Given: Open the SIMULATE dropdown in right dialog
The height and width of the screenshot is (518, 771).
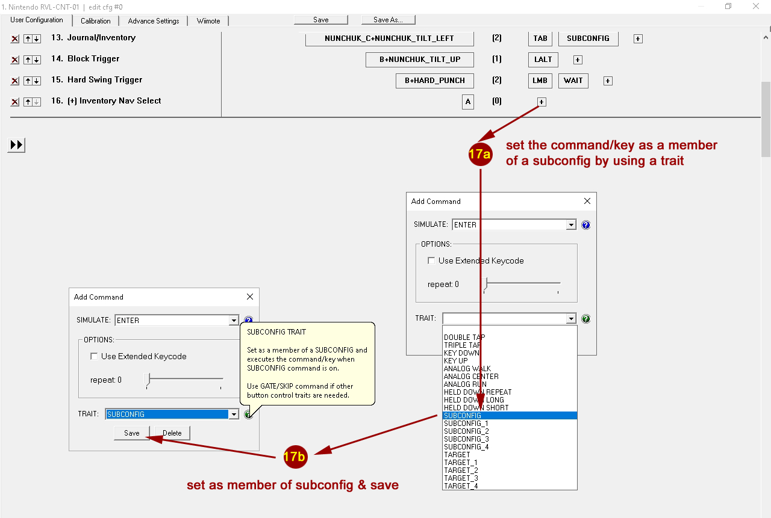Looking at the screenshot, I should coord(571,225).
